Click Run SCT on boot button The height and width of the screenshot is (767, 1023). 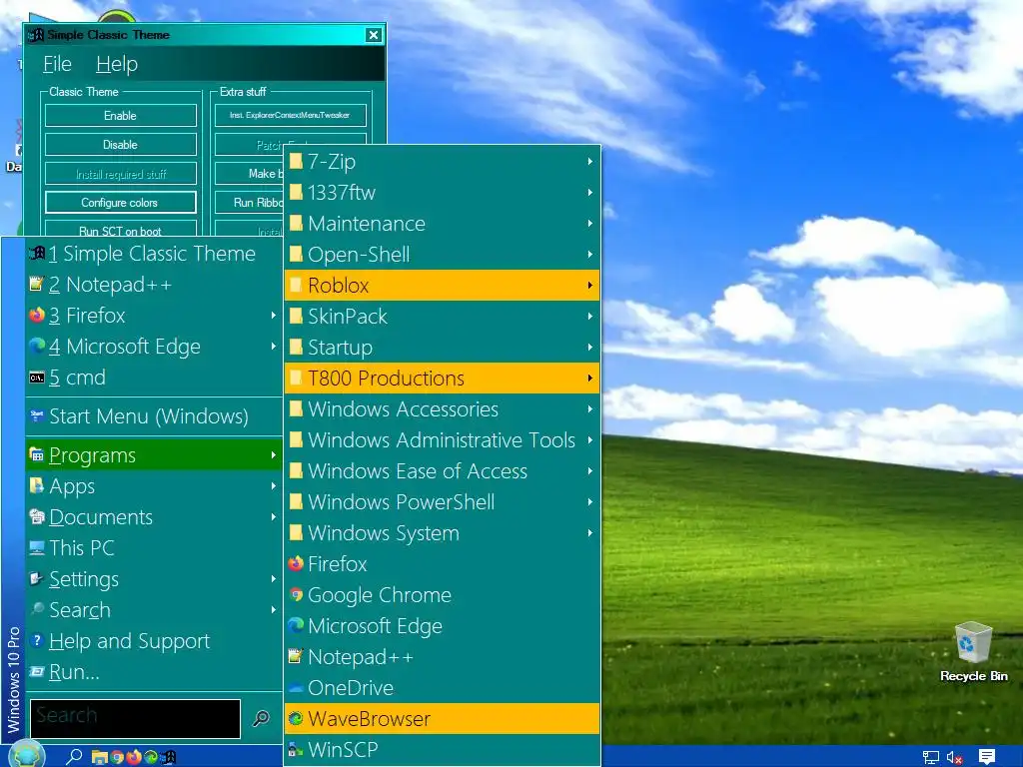pyautogui.click(x=121, y=229)
